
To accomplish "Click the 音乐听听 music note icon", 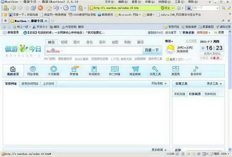I will (195, 69).
